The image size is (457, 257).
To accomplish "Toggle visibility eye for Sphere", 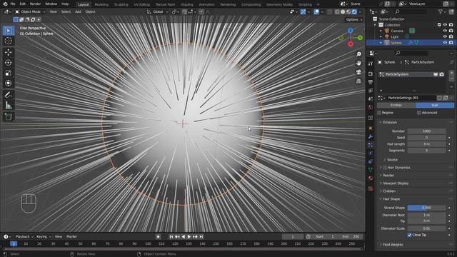I will pos(445,43).
